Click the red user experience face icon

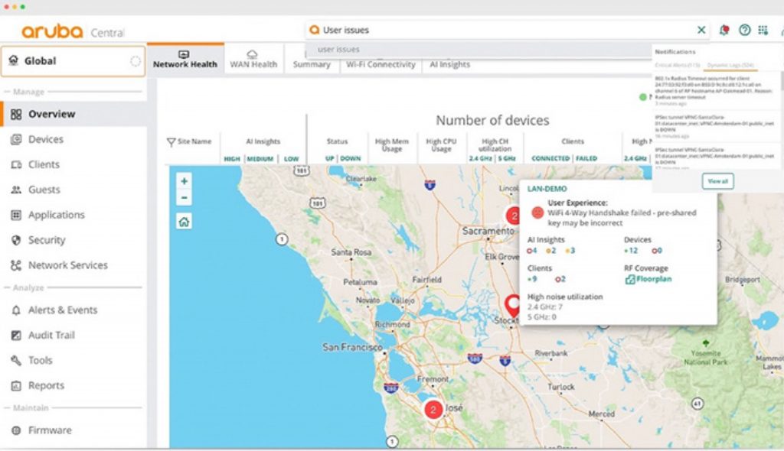click(537, 213)
